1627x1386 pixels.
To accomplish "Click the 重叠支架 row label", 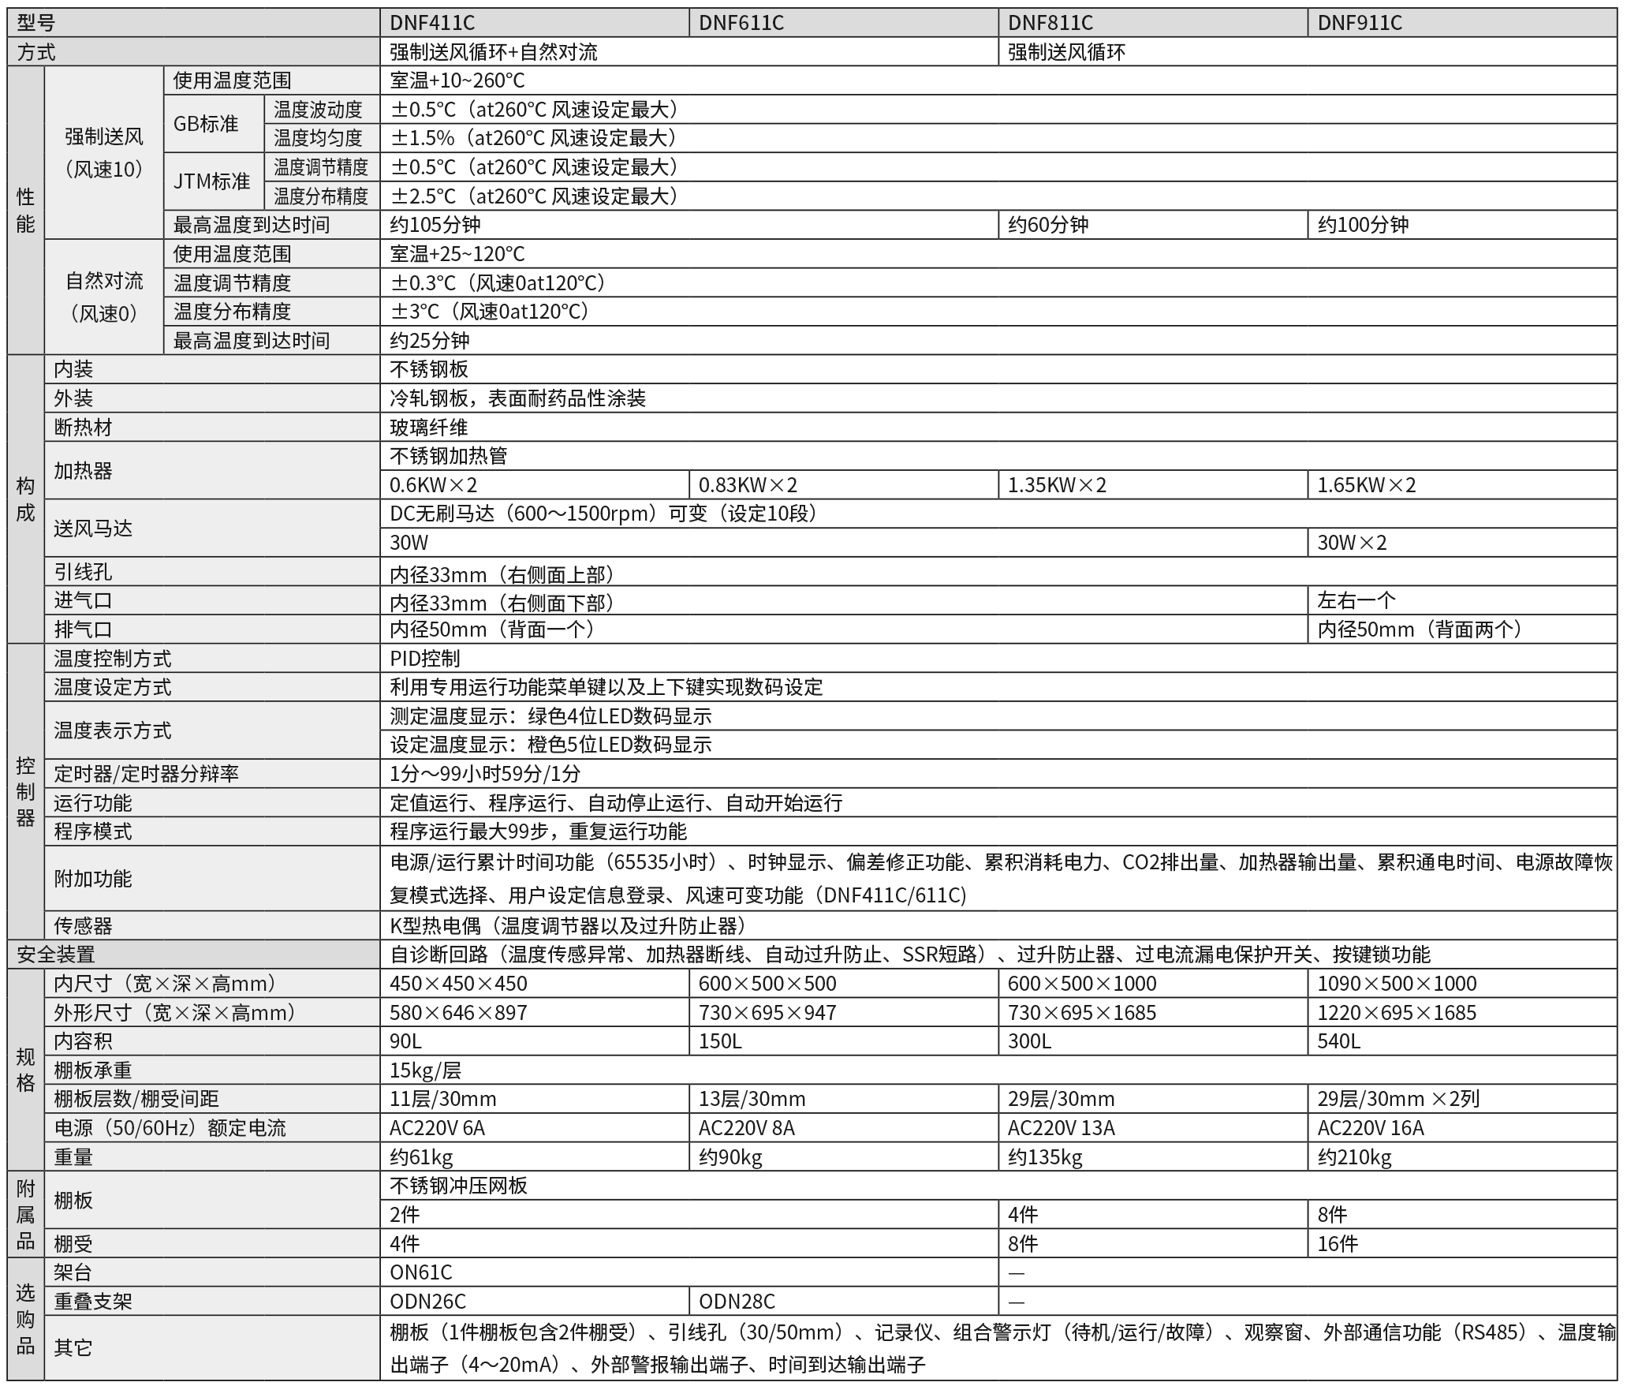I will (x=212, y=1302).
